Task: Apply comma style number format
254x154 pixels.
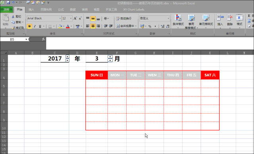Action: tap(155, 26)
